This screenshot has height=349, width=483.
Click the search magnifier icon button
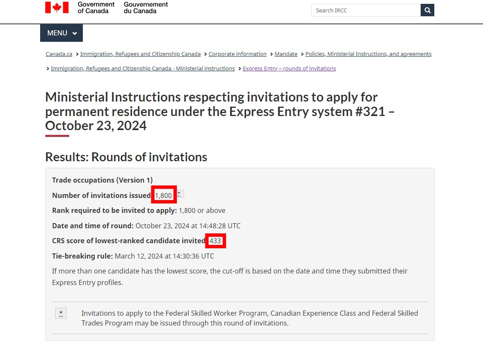(x=427, y=10)
